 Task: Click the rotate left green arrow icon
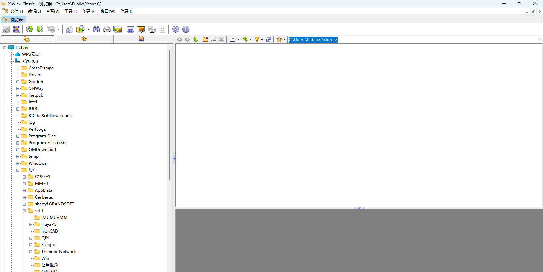pyautogui.click(x=30, y=29)
